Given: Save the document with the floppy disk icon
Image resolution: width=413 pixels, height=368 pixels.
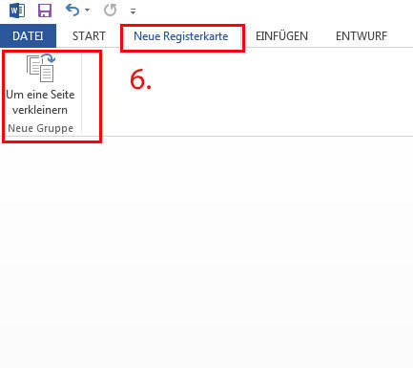Looking at the screenshot, I should point(45,11).
